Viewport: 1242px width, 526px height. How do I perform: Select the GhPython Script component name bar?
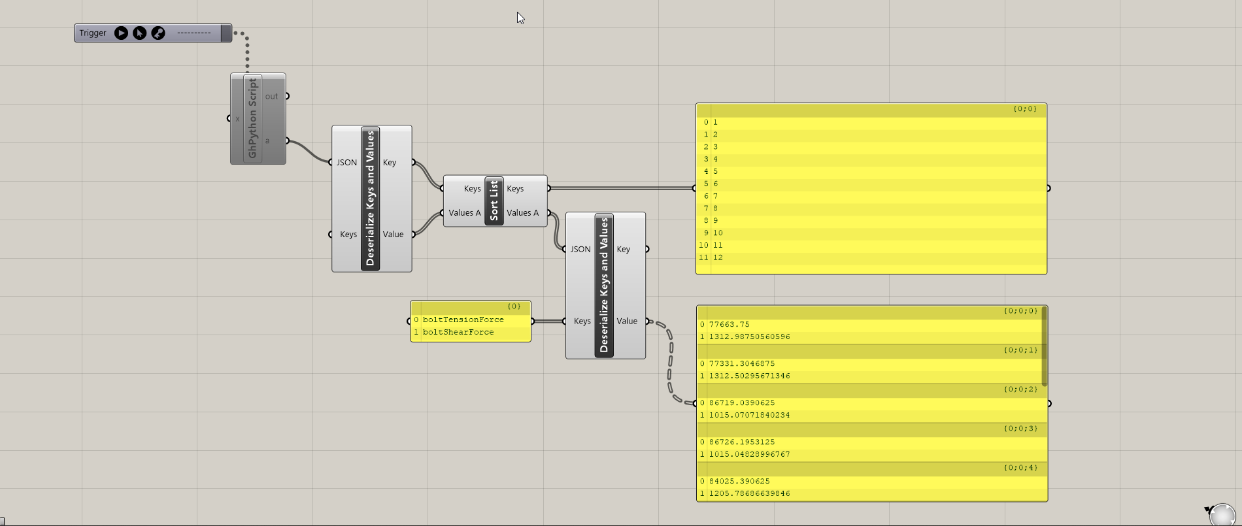(253, 118)
